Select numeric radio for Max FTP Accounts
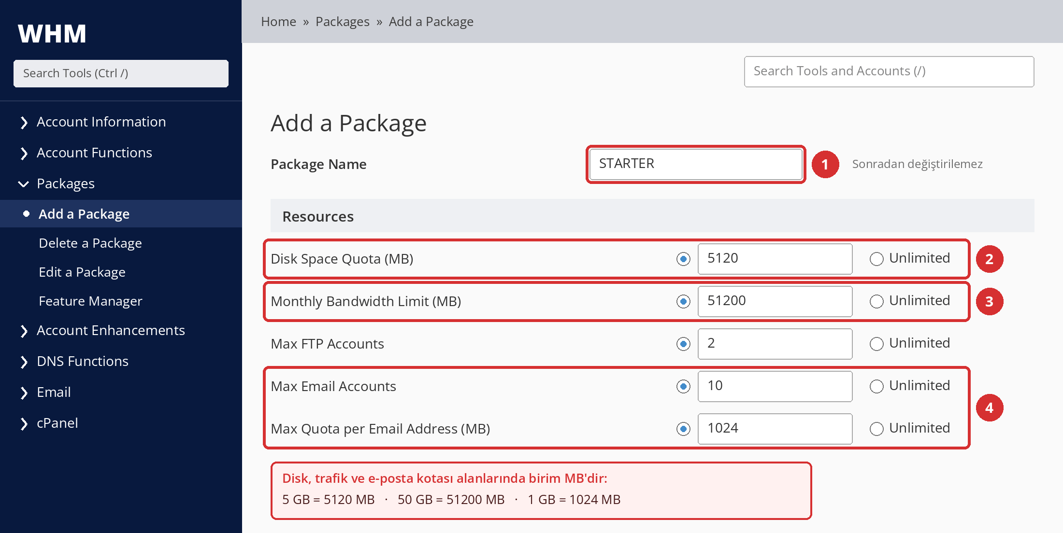Image resolution: width=1063 pixels, height=533 pixels. click(x=683, y=344)
